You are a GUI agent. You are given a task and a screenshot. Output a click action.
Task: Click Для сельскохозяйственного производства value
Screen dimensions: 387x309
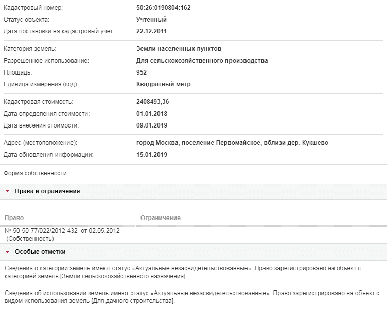[x=202, y=61]
